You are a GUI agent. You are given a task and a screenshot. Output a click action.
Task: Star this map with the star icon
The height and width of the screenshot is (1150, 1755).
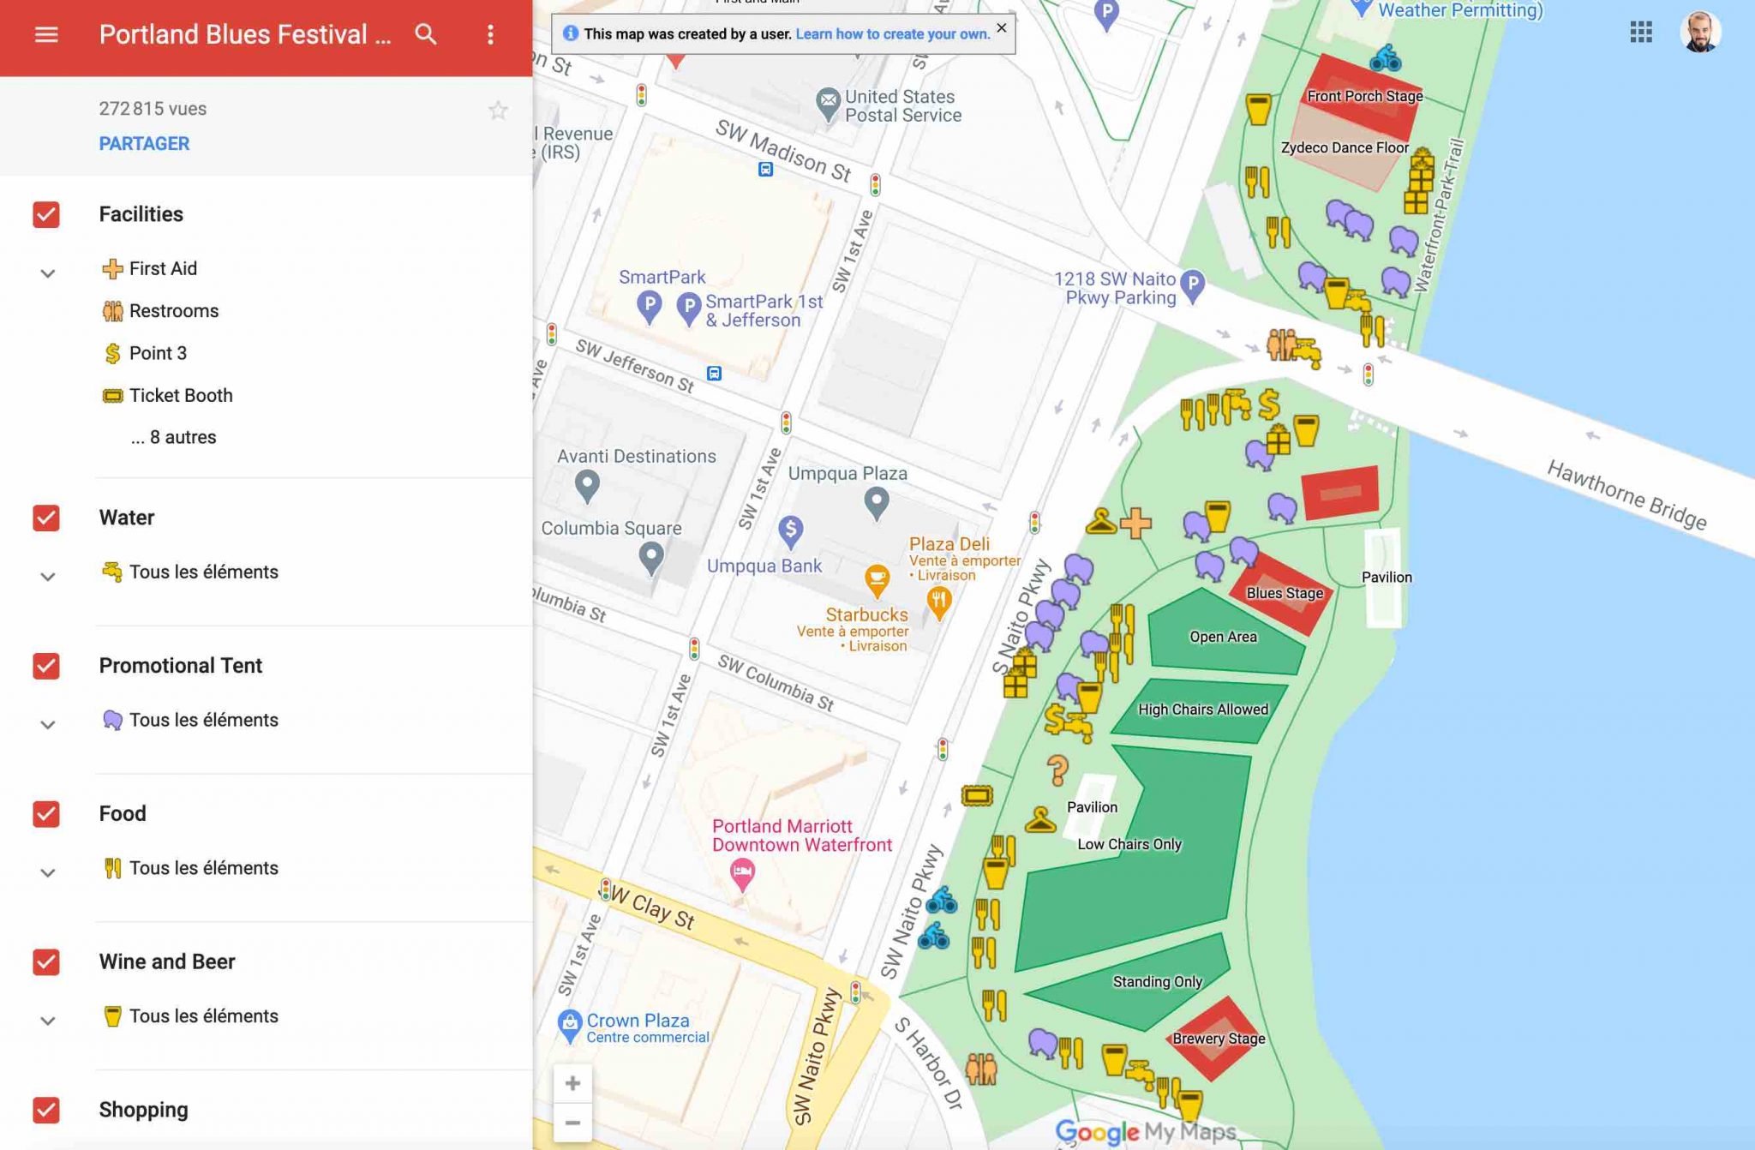click(498, 111)
